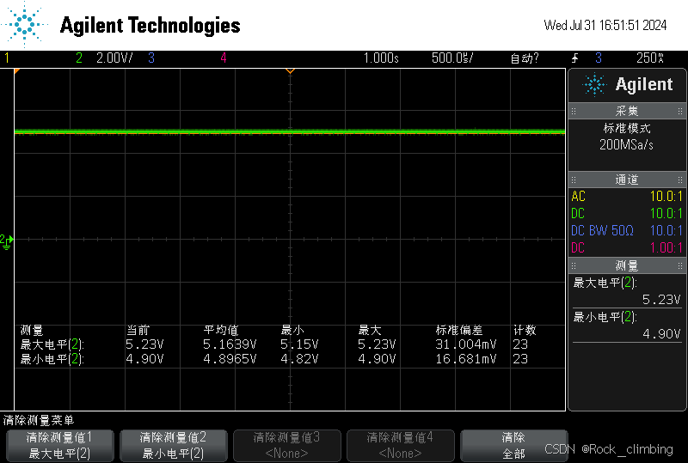Screen dimensions: 688x463
Task: Open the 测量 measurement panel header
Action: [x=627, y=265]
